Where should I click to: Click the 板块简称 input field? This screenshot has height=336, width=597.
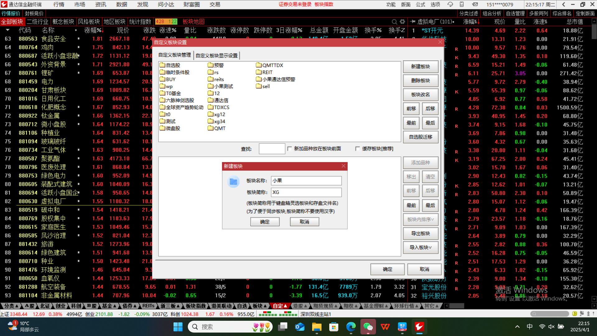(306, 192)
